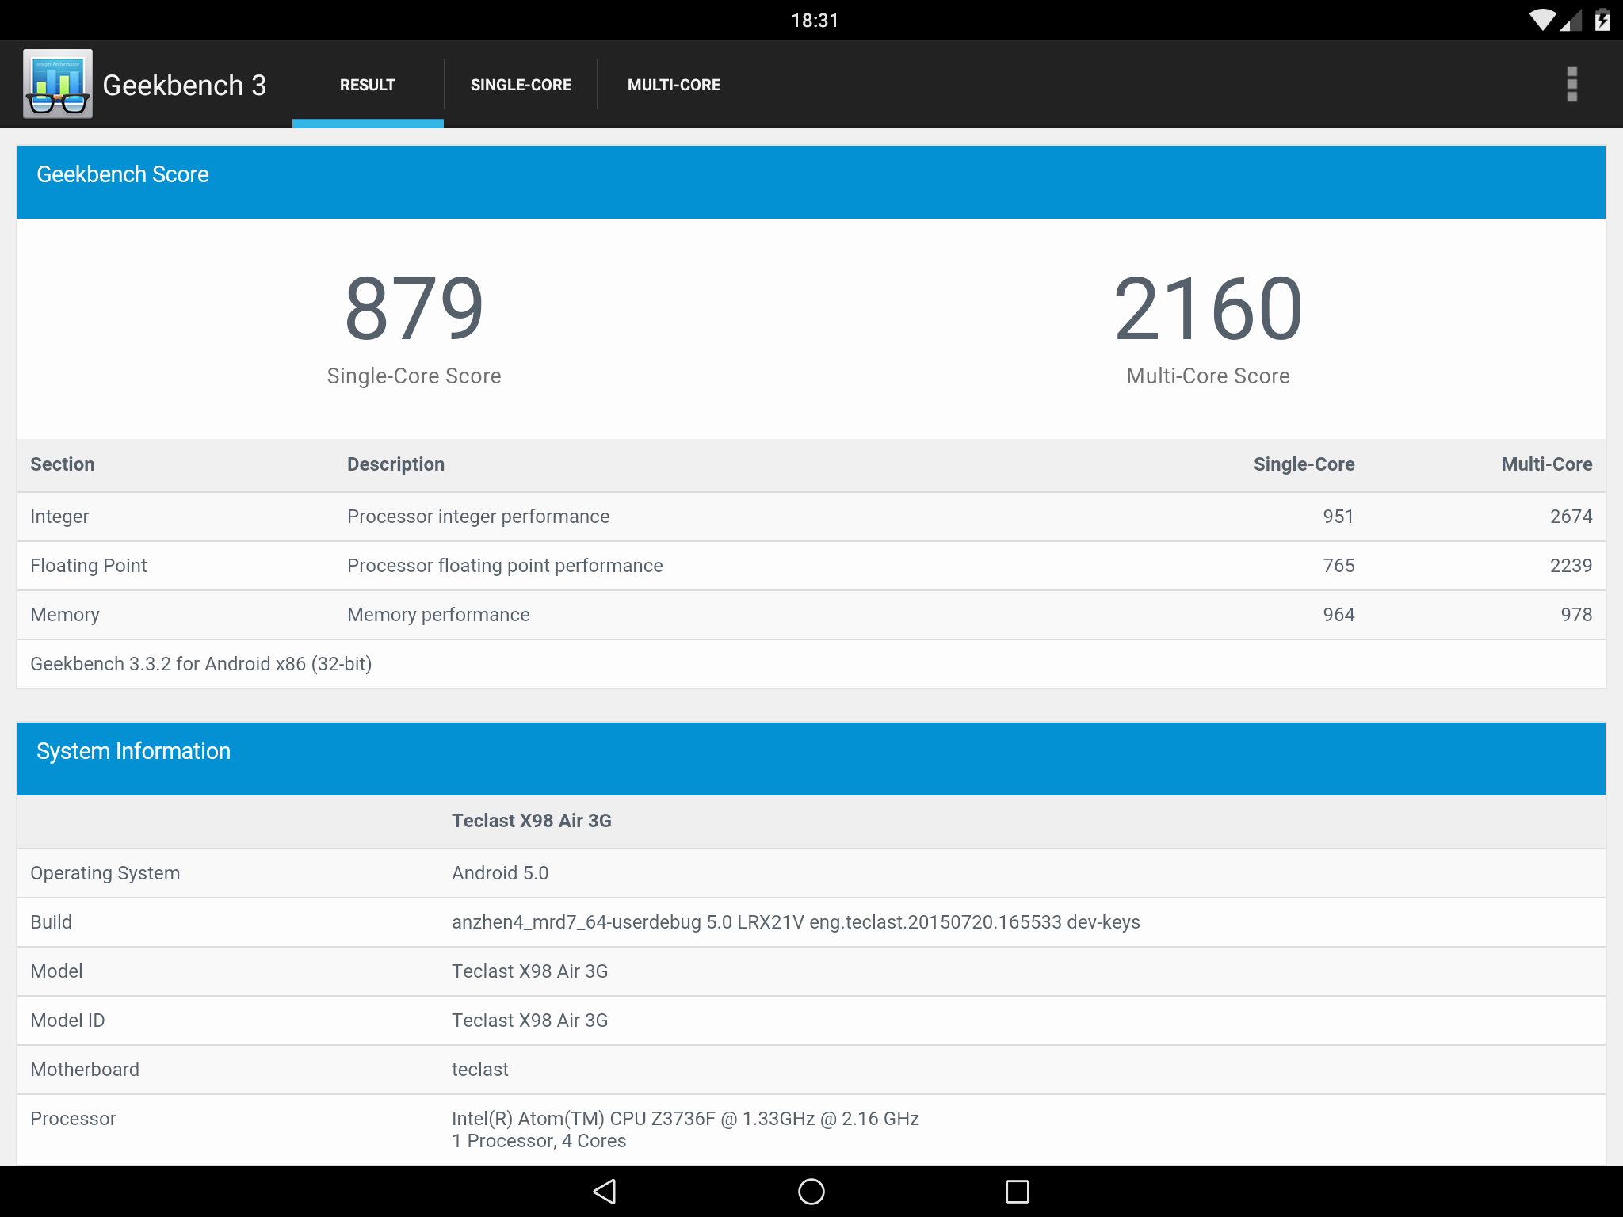Tap the Geekbench Score header
Screen dimensions: 1623x1217
pos(811,182)
